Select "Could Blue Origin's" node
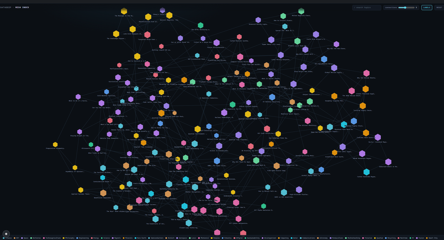This screenshot has height=240, width=444. (316, 35)
